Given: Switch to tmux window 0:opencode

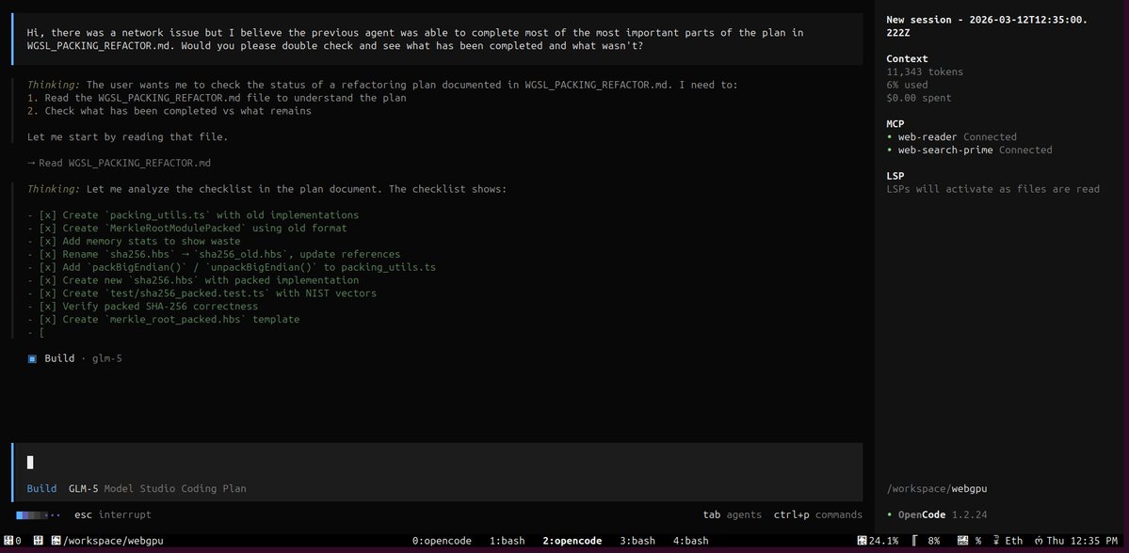Looking at the screenshot, I should point(442,540).
